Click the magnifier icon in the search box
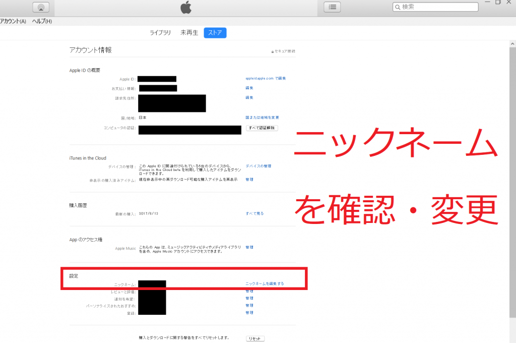 pyautogui.click(x=398, y=7)
